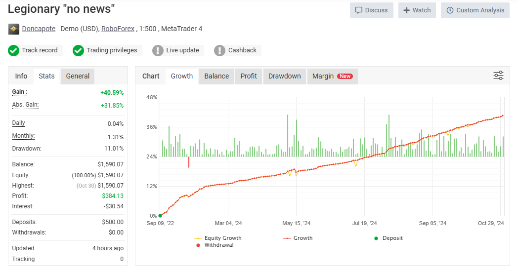Toggle the Withdrawal legend marker
The height and width of the screenshot is (271, 518).
coord(215,245)
